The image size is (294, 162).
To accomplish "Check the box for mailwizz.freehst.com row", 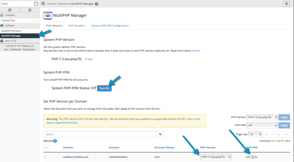I will (44, 157).
